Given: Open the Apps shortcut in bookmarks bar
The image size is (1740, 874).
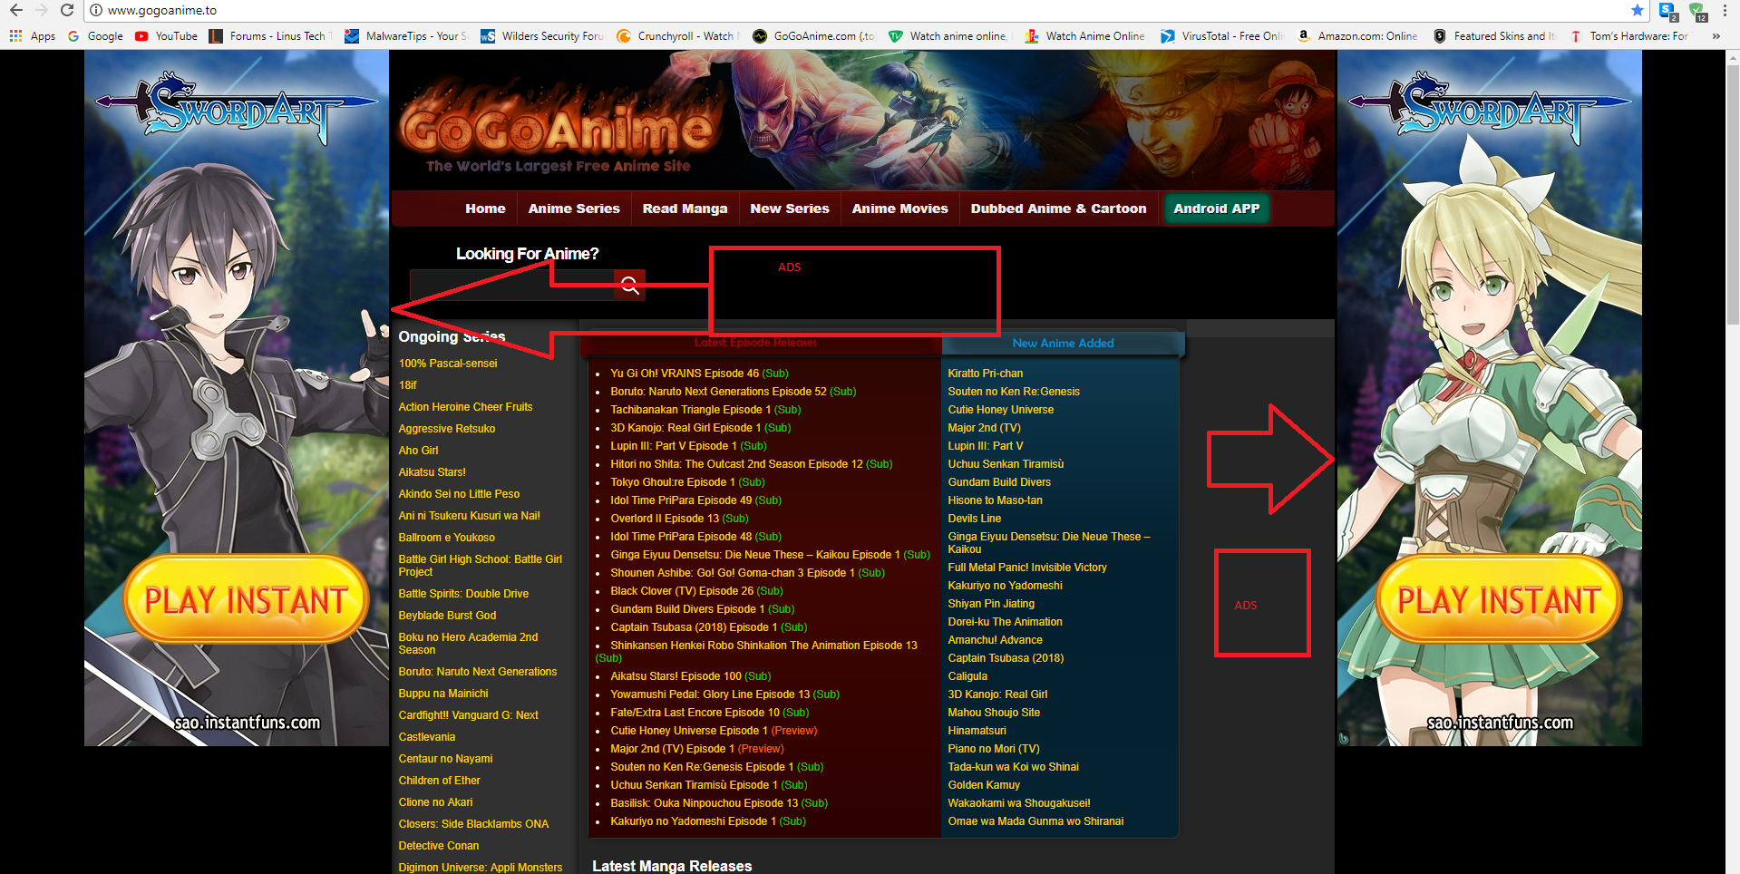Looking at the screenshot, I should pyautogui.click(x=33, y=36).
